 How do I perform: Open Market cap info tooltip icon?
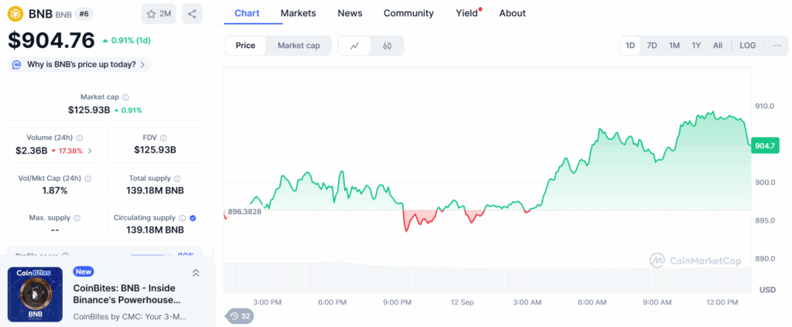pos(126,97)
